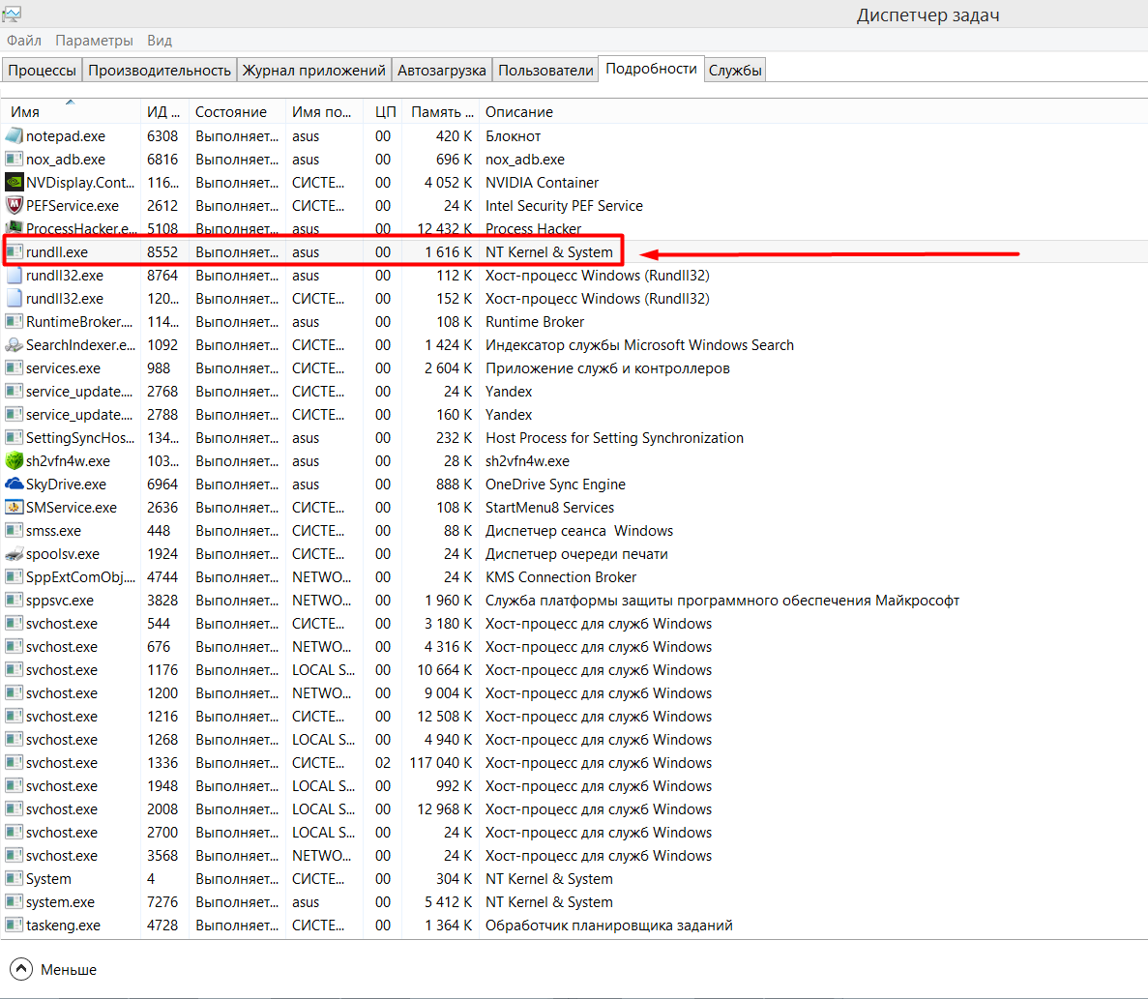
Task: Click the KMS Connection Broker description
Action: (x=561, y=576)
